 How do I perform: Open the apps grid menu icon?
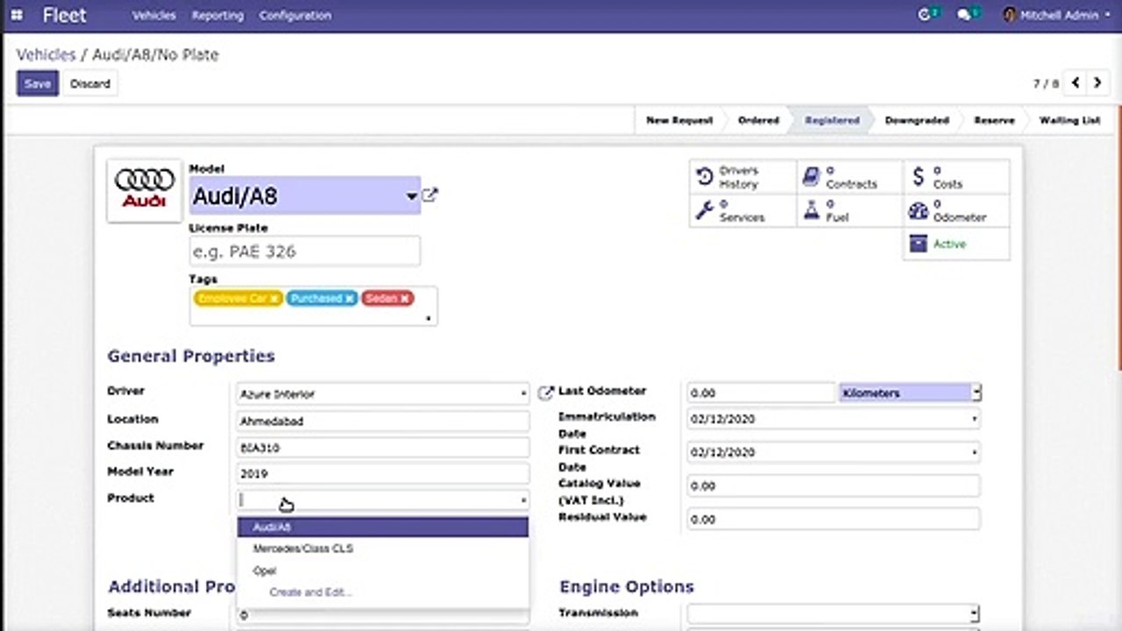(x=17, y=15)
